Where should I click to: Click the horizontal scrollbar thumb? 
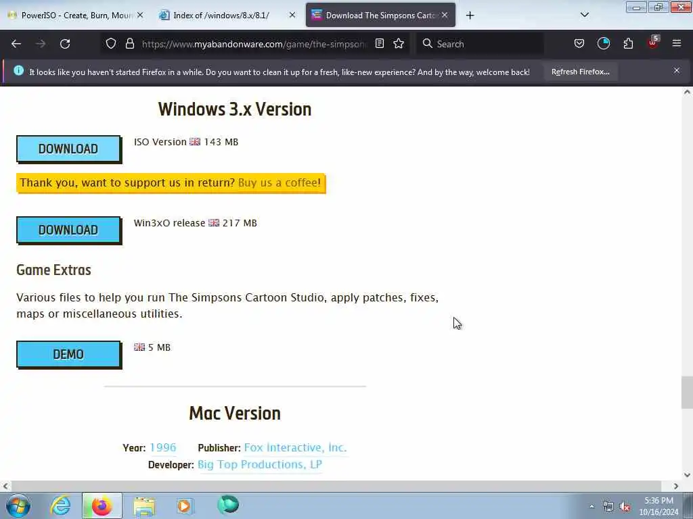pyautogui.click(x=336, y=486)
